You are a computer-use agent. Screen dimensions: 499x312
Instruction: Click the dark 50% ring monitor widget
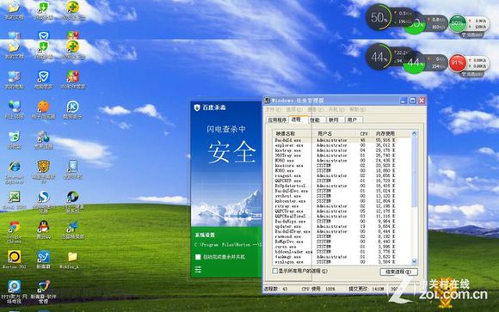point(379,17)
